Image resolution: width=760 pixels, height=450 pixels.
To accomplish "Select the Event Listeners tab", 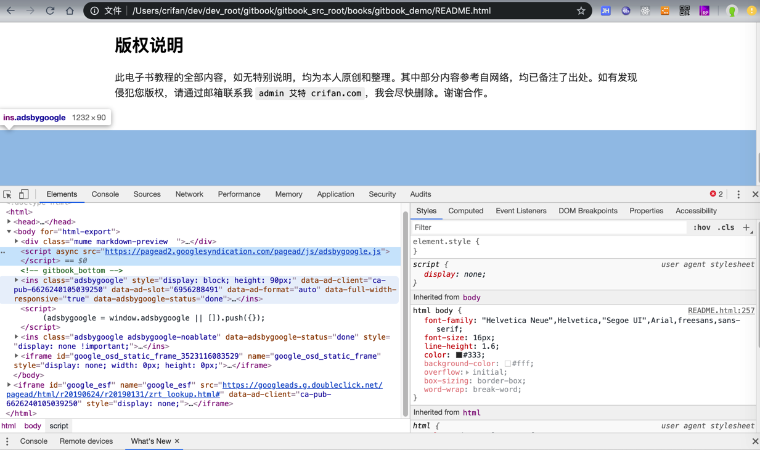I will click(x=521, y=211).
